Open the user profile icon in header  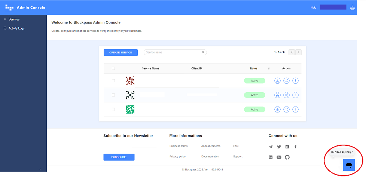pyautogui.click(x=352, y=7)
